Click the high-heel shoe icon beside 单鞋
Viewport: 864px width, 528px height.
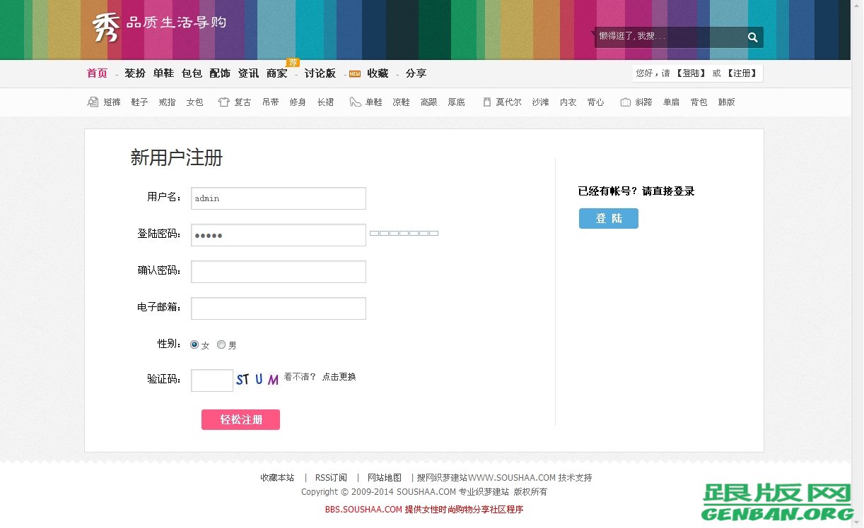355,102
